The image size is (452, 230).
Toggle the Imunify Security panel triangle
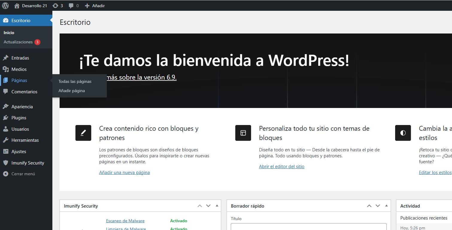217,206
